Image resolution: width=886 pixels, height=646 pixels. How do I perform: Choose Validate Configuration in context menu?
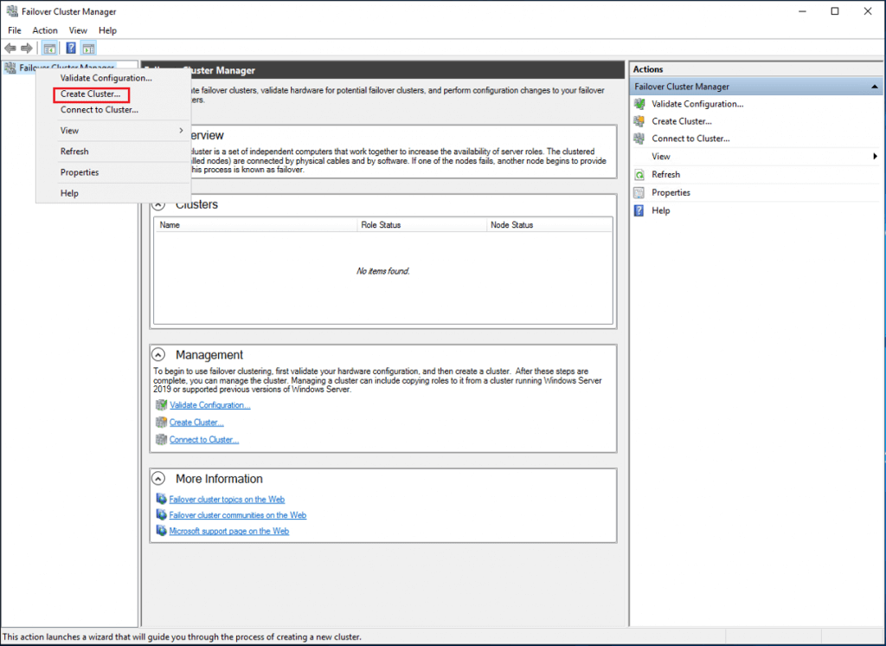pos(106,78)
